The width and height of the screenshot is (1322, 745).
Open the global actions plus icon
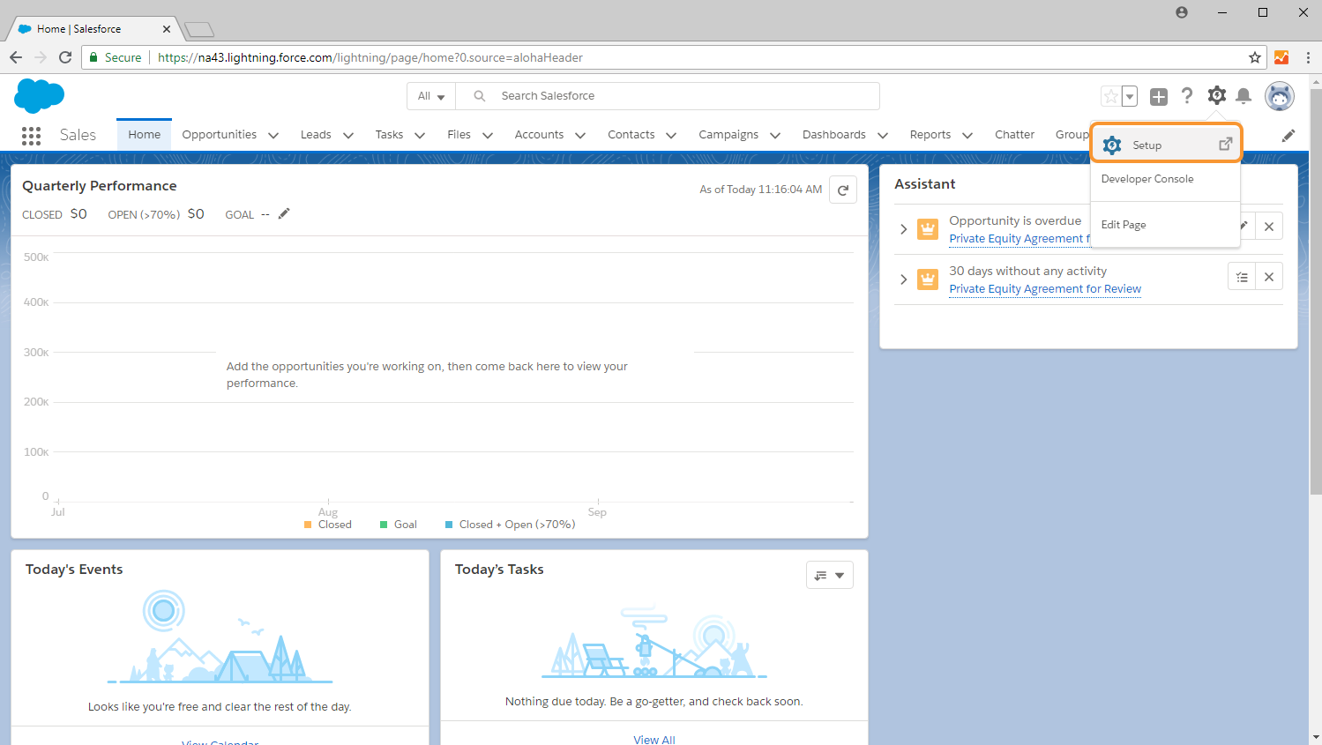pyautogui.click(x=1159, y=97)
